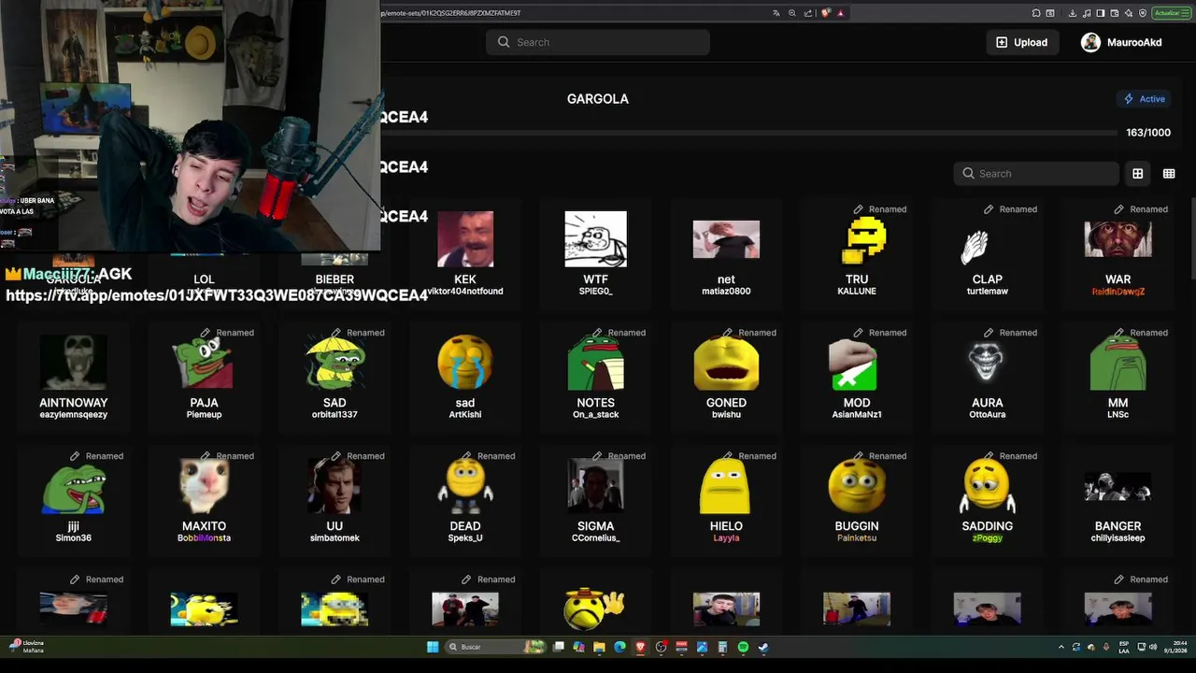Open Brave wallet icon
Viewport: 1196px width, 673px height.
click(x=1115, y=13)
